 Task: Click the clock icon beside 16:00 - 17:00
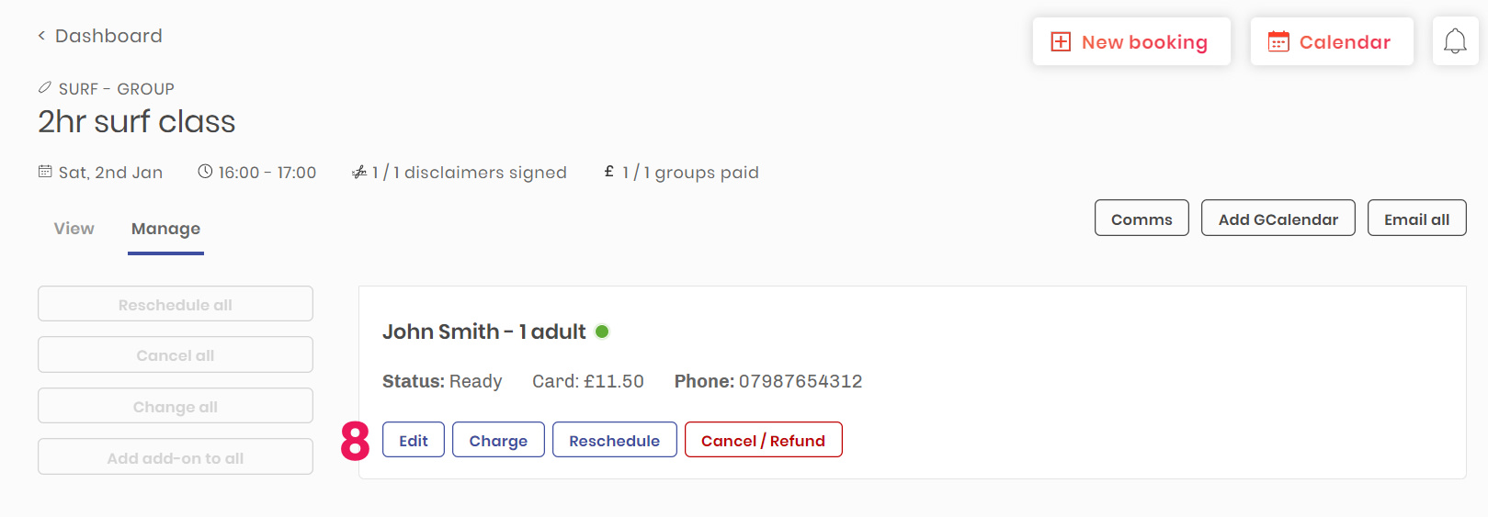tap(205, 172)
